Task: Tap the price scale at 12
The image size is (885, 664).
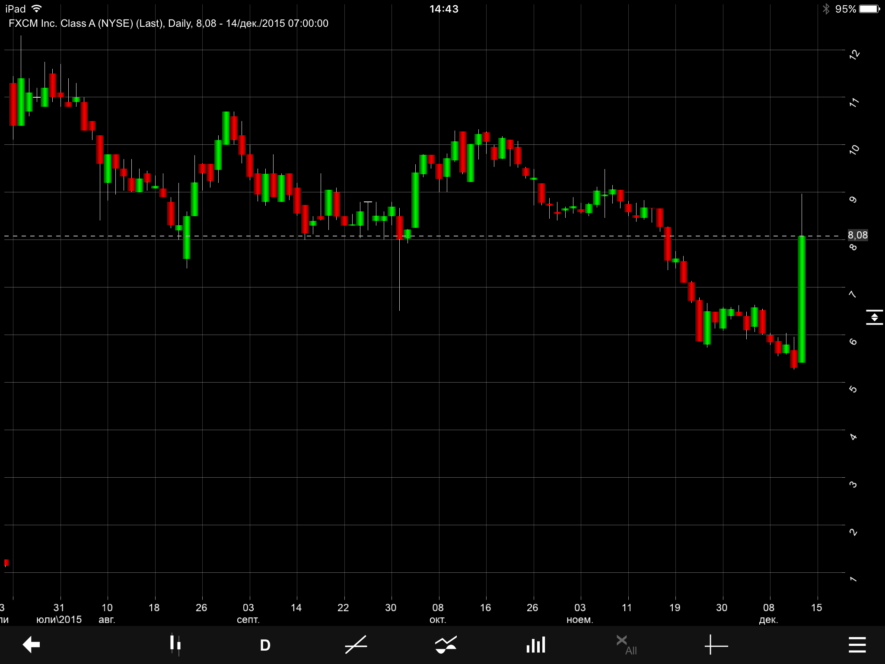Action: point(854,54)
